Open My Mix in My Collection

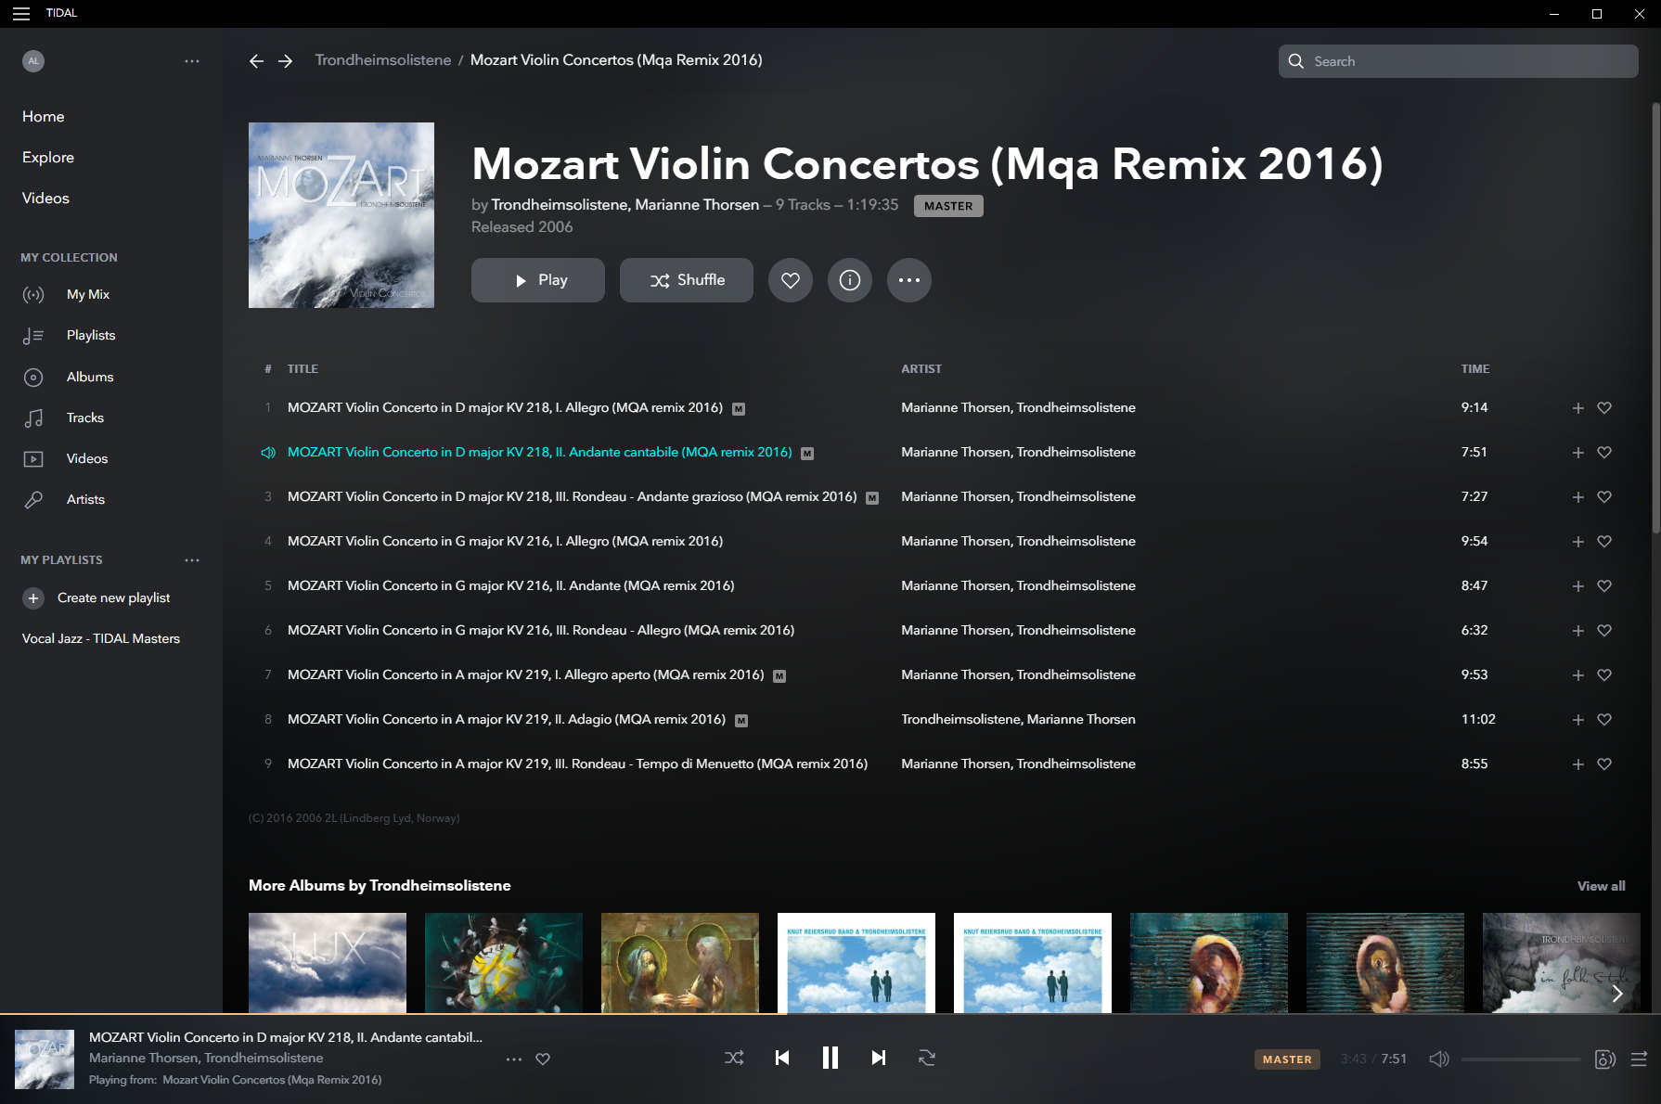coord(88,295)
